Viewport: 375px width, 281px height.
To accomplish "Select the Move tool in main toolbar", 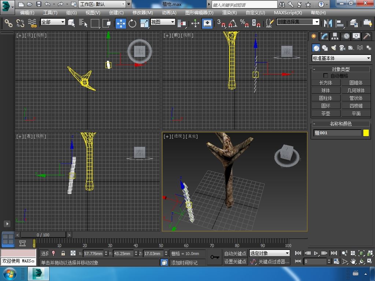I will pos(121,23).
